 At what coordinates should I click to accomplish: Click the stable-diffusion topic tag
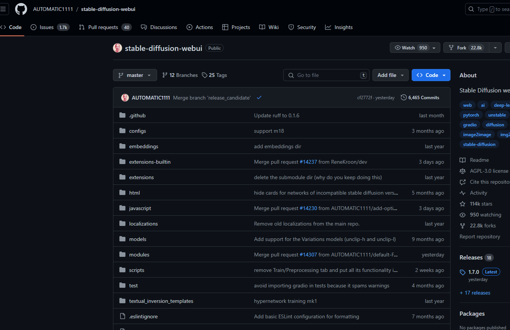(x=479, y=144)
